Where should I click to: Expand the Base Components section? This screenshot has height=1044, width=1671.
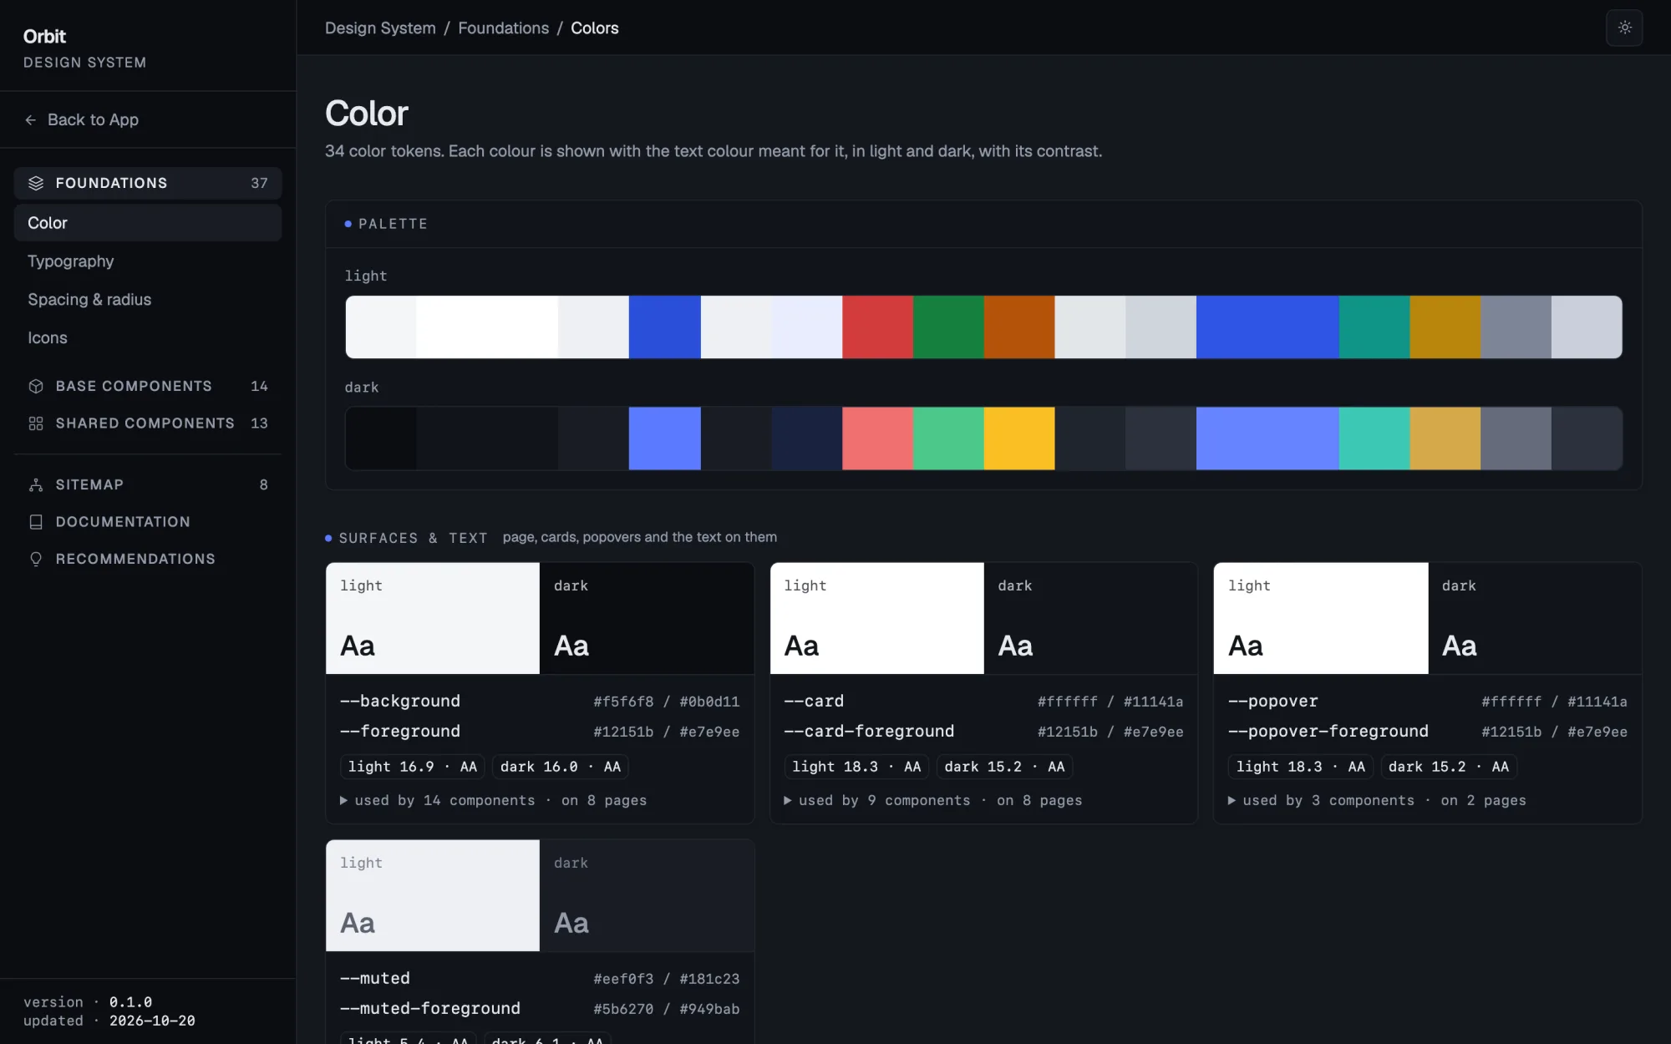(148, 386)
